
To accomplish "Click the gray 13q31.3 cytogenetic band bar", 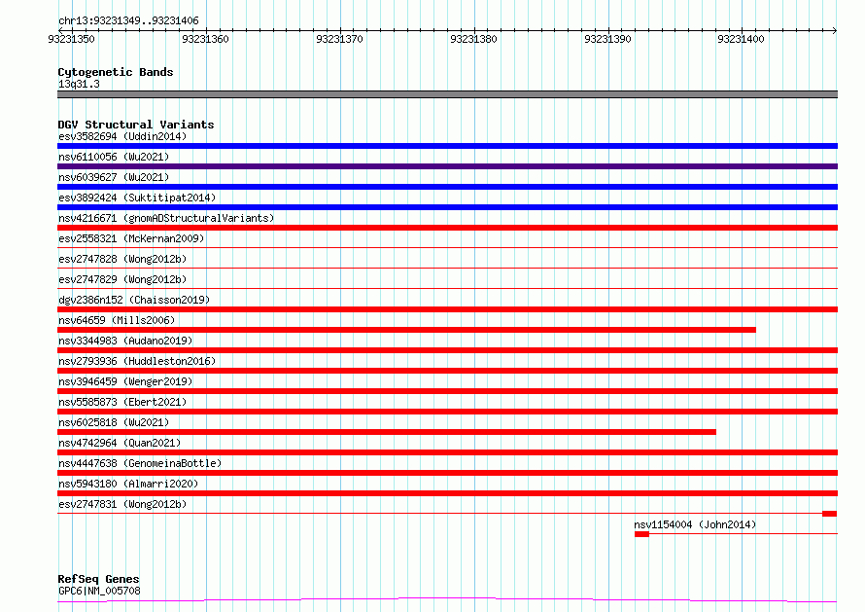I will (447, 94).
